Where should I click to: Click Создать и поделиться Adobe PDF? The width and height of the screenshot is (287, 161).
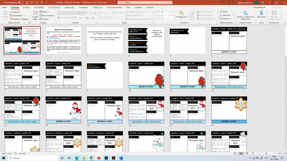(245, 15)
